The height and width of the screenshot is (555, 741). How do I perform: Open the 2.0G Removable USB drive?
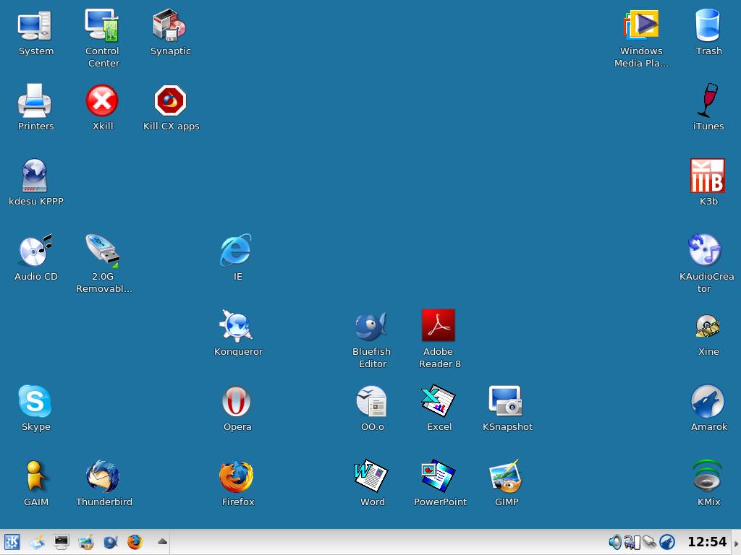pos(103,251)
